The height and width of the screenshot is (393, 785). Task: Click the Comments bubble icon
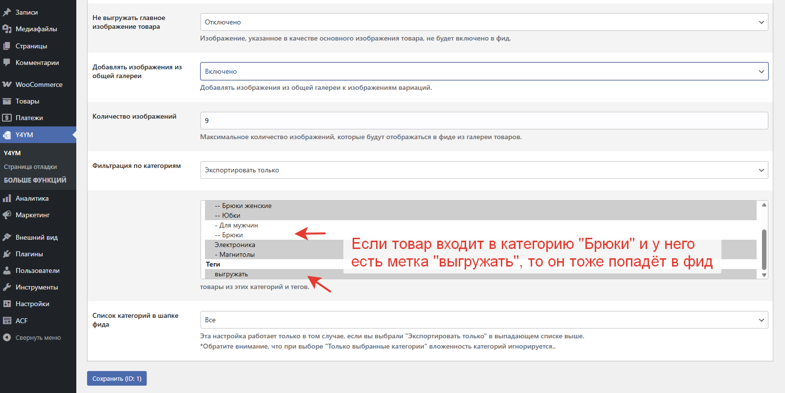[7, 62]
